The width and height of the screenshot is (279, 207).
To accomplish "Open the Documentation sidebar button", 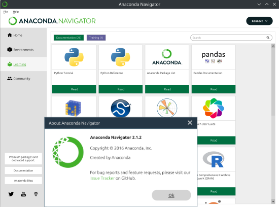I will pos(23,170).
